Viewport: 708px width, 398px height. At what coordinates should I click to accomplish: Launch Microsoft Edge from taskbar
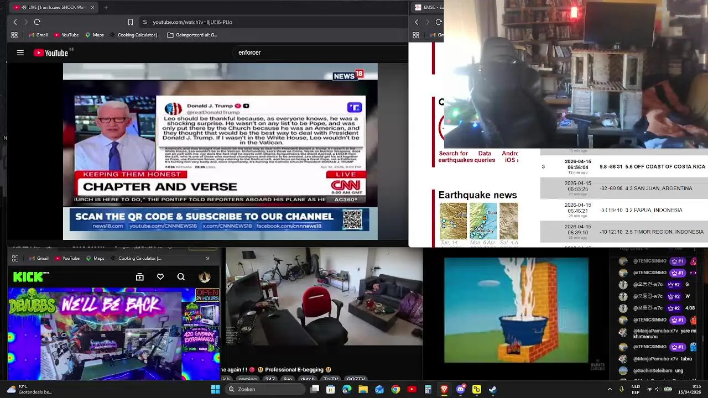(x=347, y=389)
